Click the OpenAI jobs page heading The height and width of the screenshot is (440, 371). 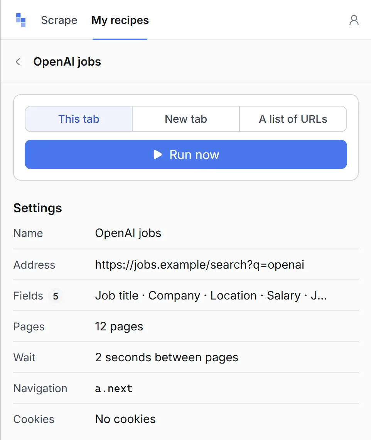coord(67,62)
